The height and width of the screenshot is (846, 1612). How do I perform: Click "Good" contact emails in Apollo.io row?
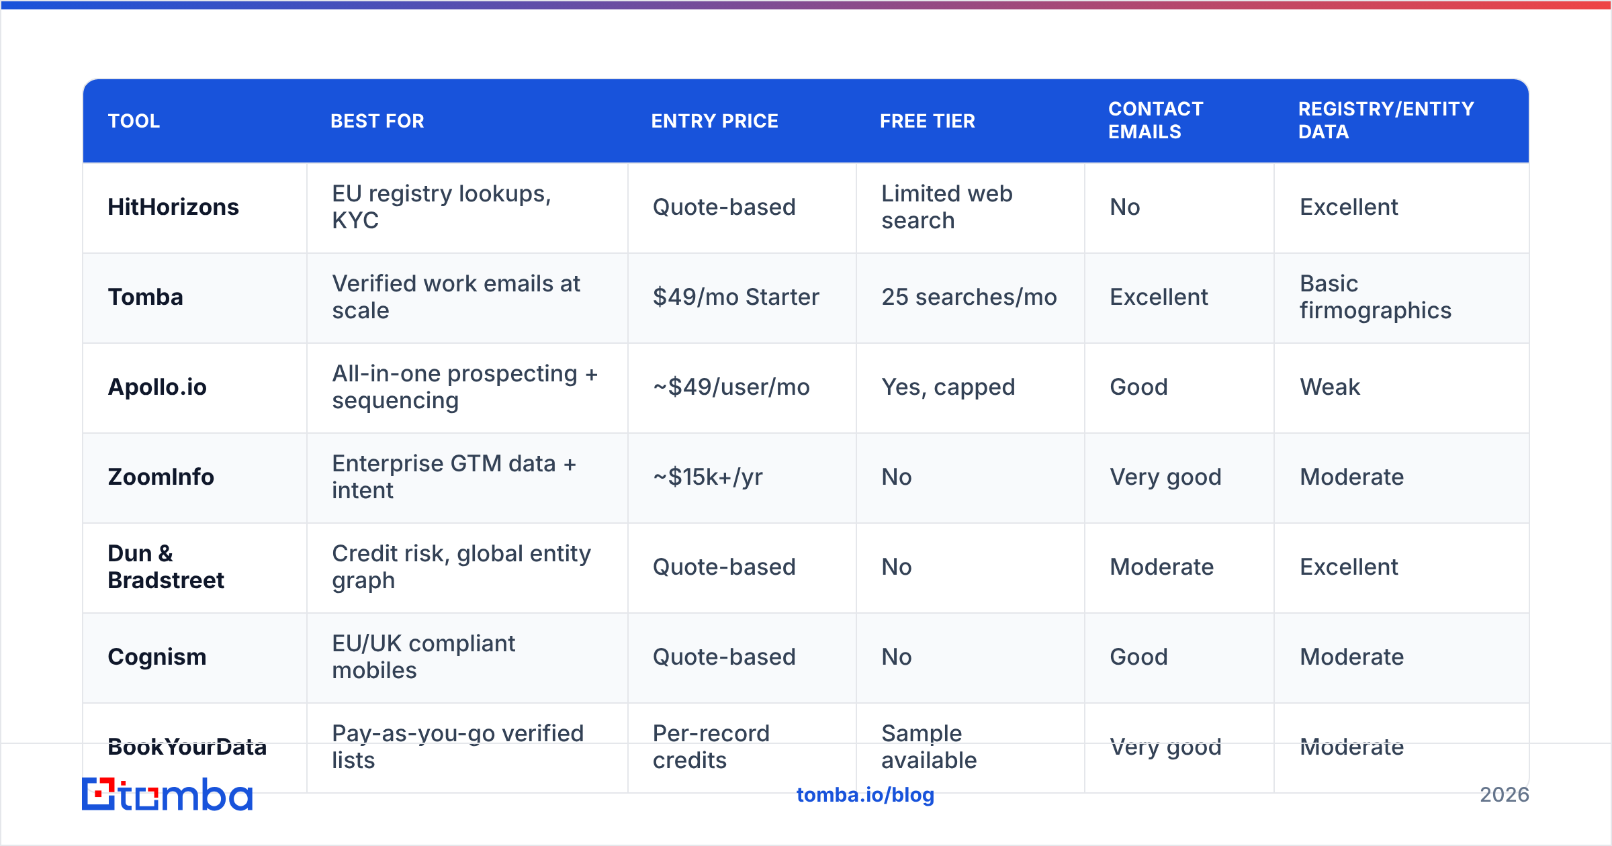coord(1138,387)
